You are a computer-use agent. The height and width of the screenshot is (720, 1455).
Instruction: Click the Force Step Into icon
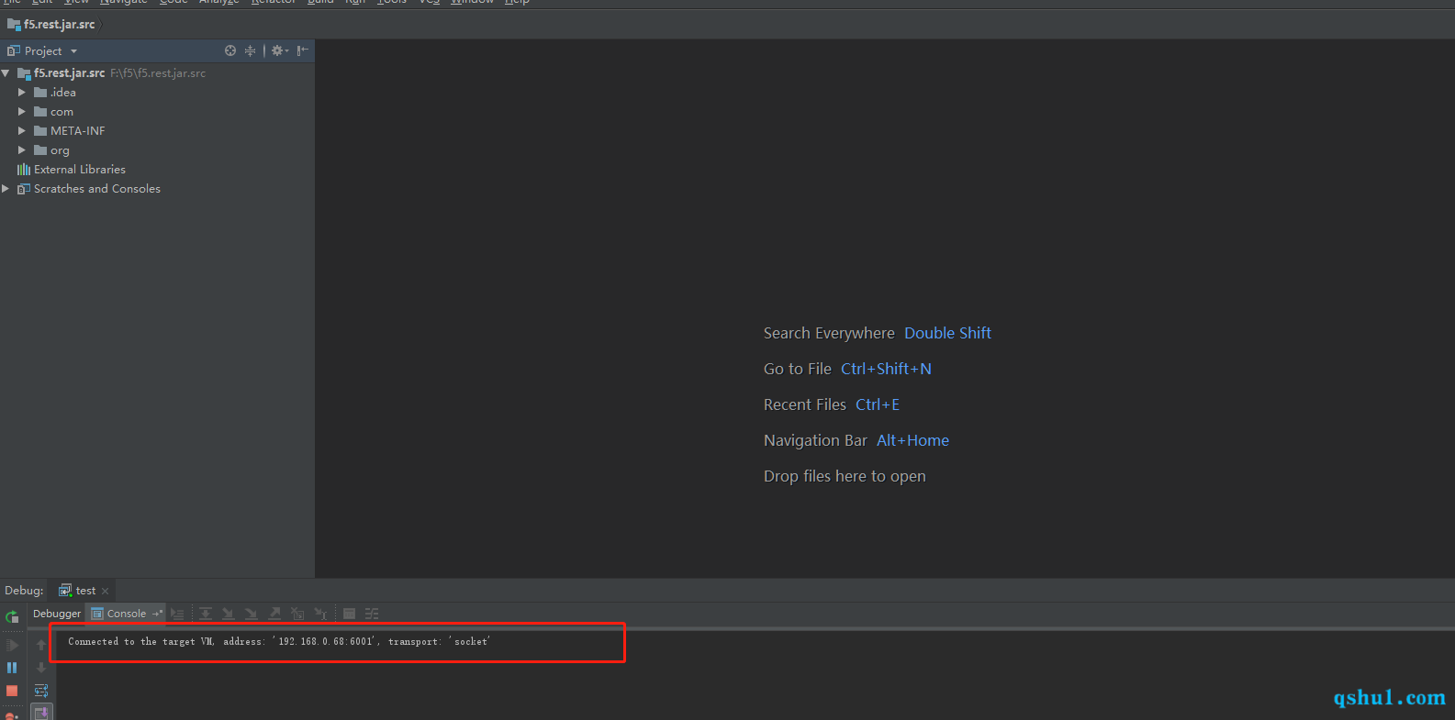[x=251, y=614]
